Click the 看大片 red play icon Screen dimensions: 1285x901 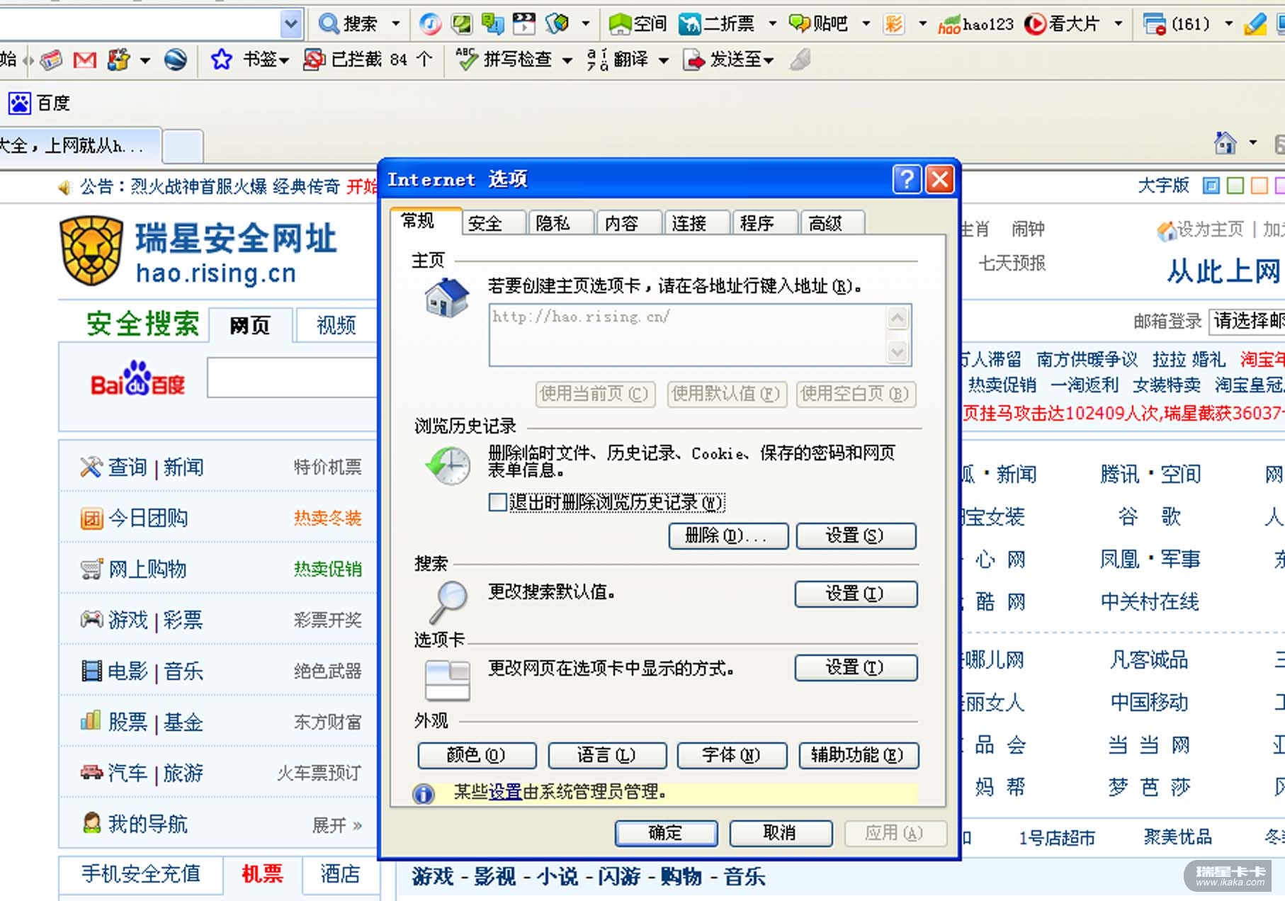tap(1035, 24)
